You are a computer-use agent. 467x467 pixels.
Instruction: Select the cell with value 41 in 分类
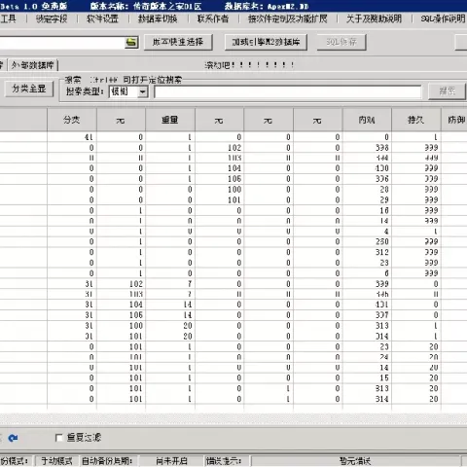pyautogui.click(x=72, y=137)
